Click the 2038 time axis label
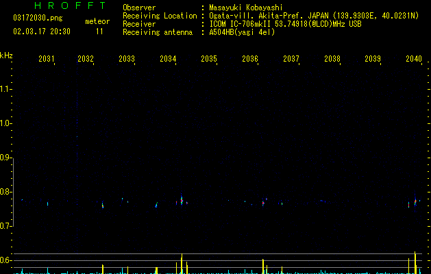This screenshot has width=431, height=274. click(x=332, y=59)
